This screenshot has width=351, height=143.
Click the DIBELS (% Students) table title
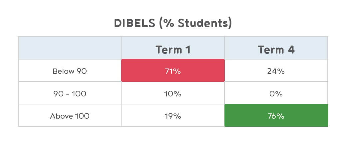point(173,23)
